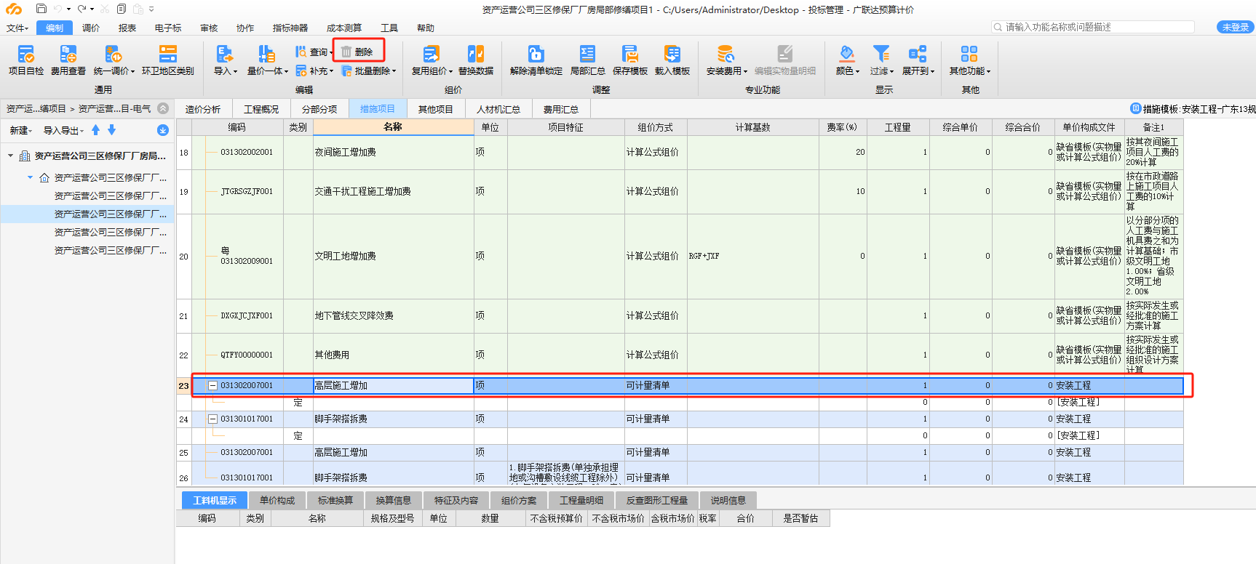
Task: Collapse the left panel chevron button
Action: [163, 108]
